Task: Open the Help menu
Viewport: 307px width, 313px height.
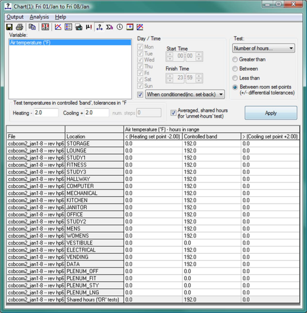Action: point(60,17)
